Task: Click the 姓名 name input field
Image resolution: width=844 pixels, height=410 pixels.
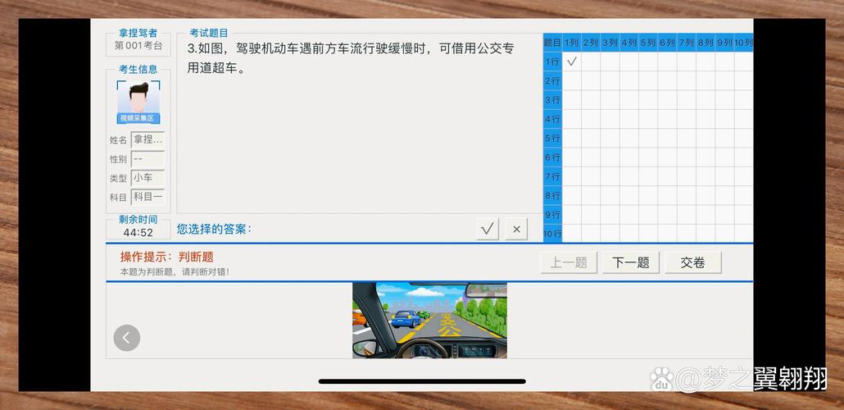Action: (147, 139)
